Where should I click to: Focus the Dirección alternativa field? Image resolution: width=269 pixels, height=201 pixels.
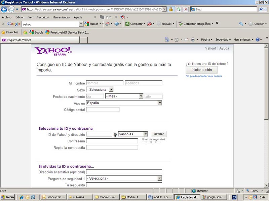click(x=124, y=172)
